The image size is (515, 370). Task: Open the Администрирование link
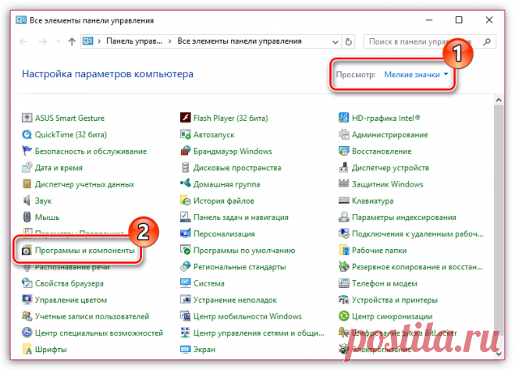tap(389, 134)
